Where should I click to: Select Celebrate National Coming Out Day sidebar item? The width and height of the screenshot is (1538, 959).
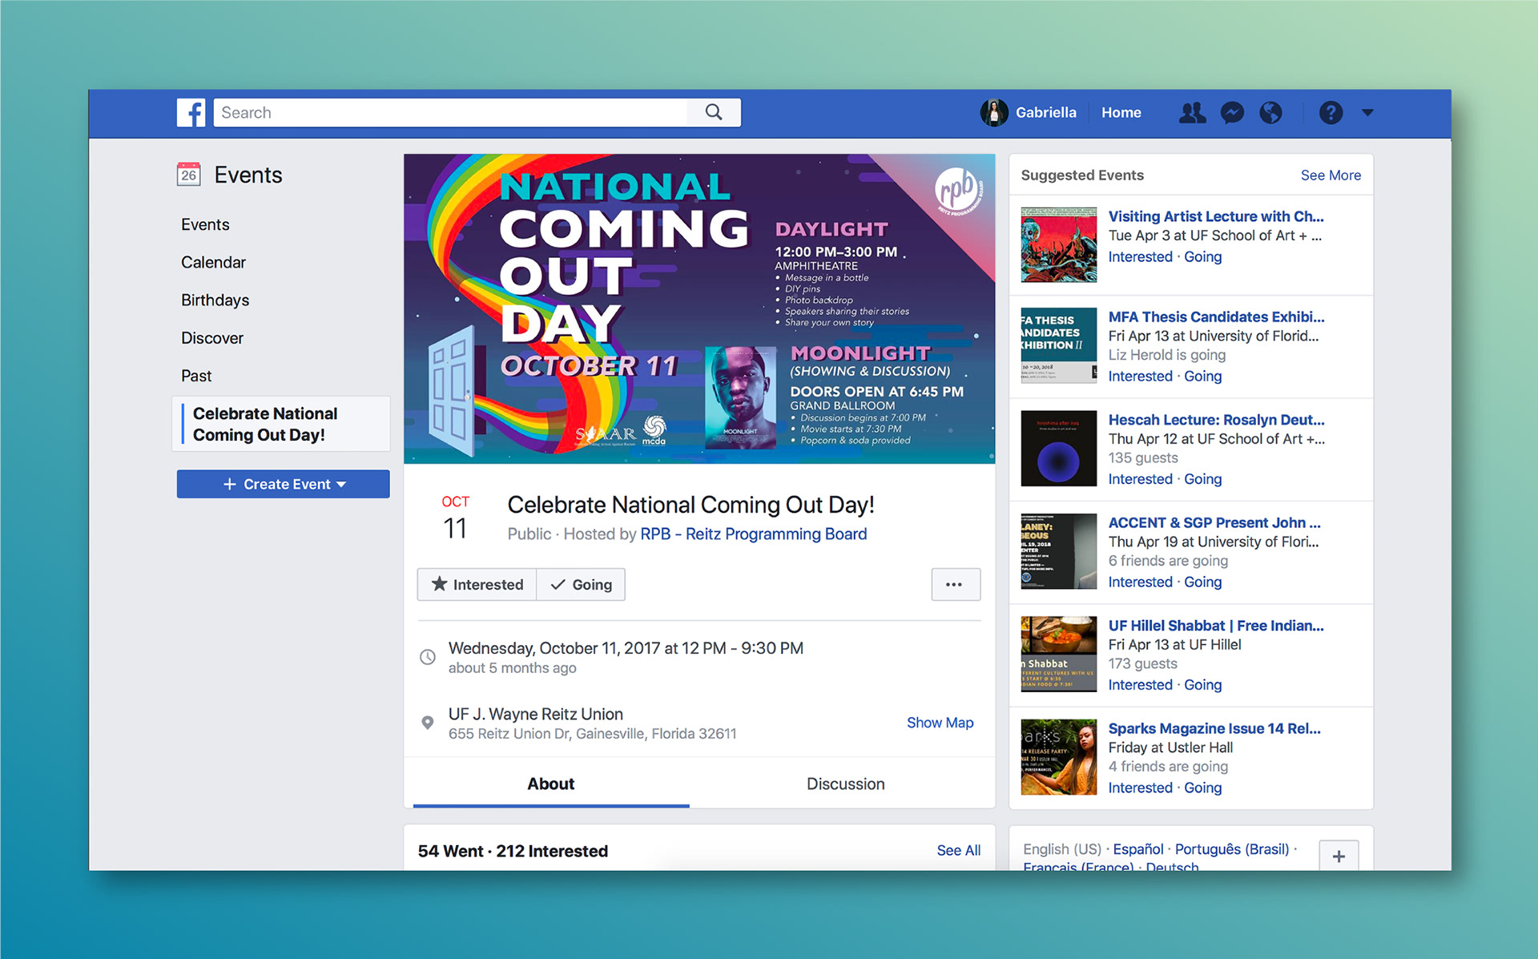[x=282, y=424]
